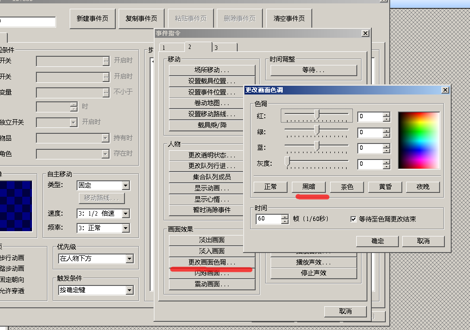Select 淡入画面 command
The image size is (470, 330).
[x=206, y=251]
